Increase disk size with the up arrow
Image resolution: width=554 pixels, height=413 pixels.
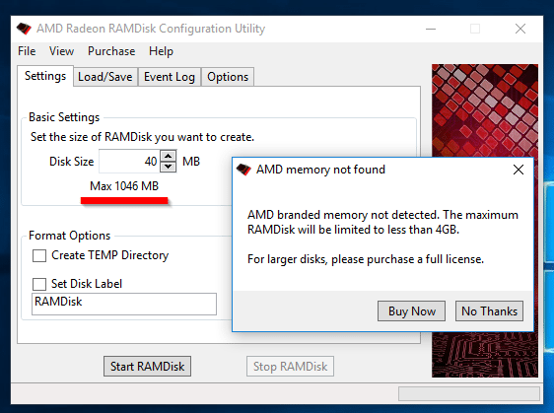tap(169, 156)
